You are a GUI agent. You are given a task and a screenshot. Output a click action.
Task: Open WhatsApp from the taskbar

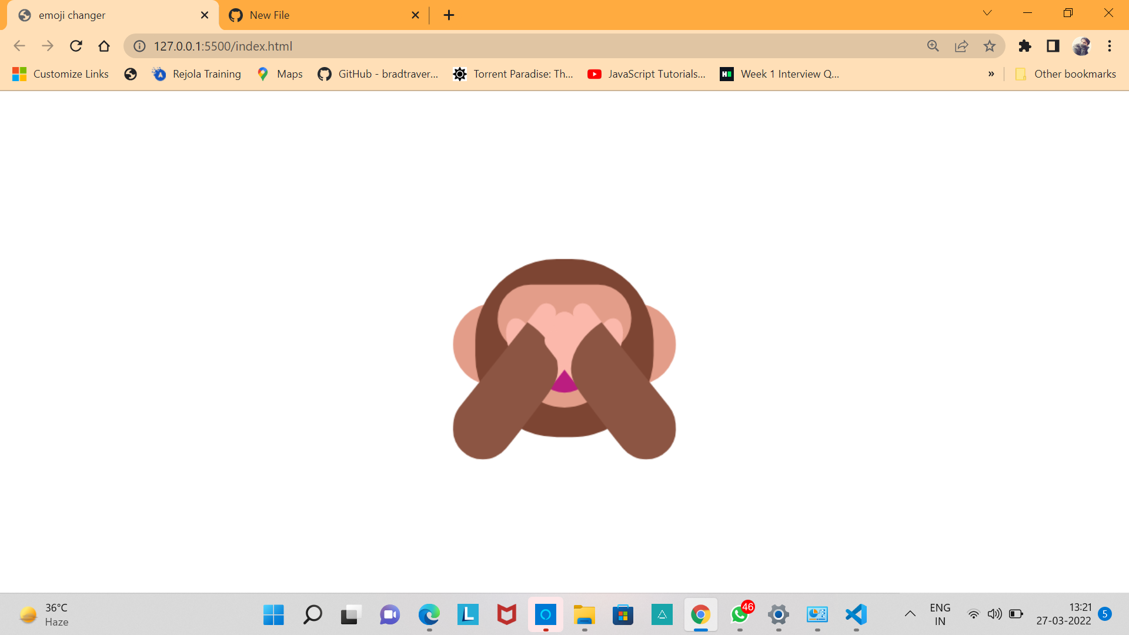[x=739, y=615]
